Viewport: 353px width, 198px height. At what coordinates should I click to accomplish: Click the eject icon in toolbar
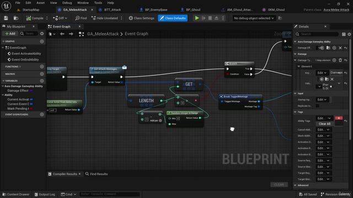(216, 18)
